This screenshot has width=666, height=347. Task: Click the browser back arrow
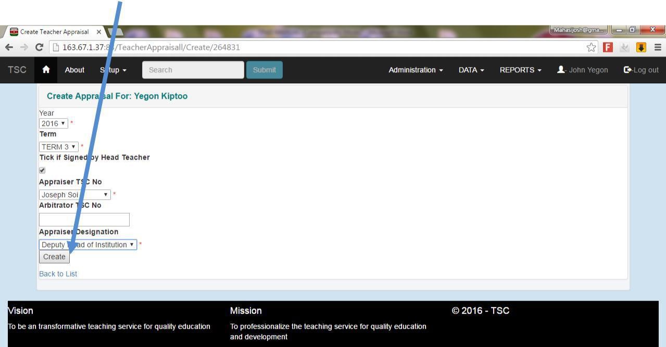point(9,47)
